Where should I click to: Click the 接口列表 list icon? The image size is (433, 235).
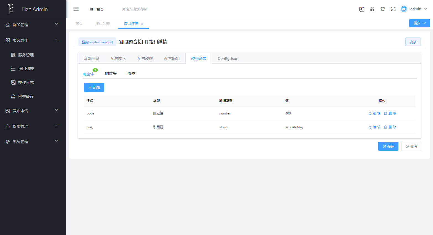pos(13,69)
